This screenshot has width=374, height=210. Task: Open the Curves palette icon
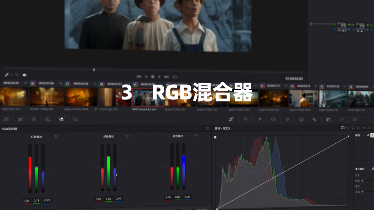pyautogui.click(x=231, y=119)
